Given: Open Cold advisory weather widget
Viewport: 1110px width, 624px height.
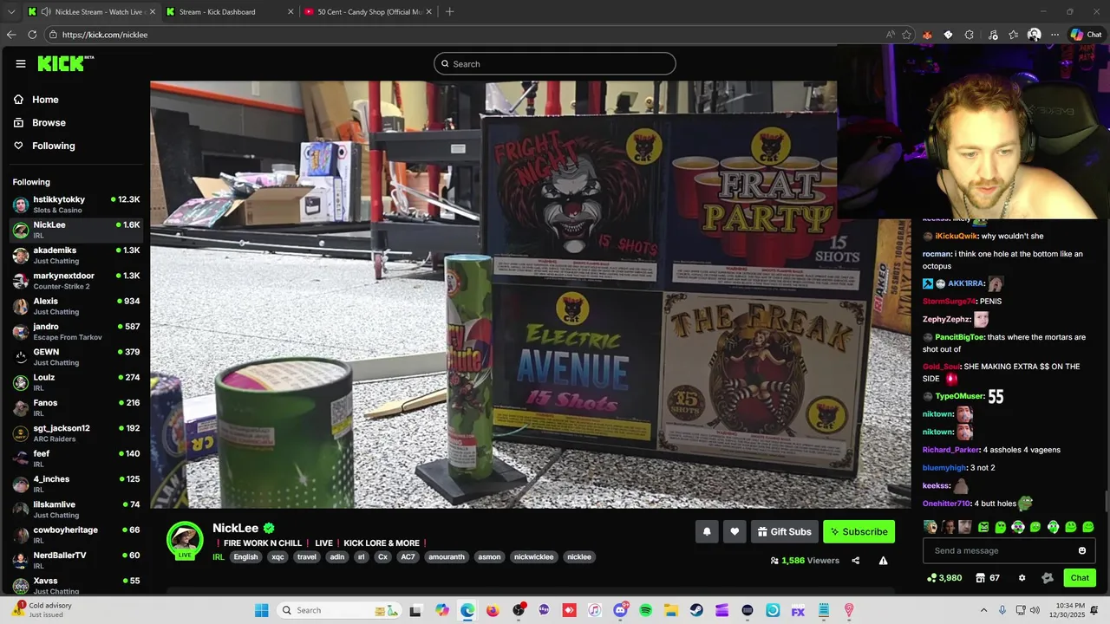Looking at the screenshot, I should pos(42,609).
